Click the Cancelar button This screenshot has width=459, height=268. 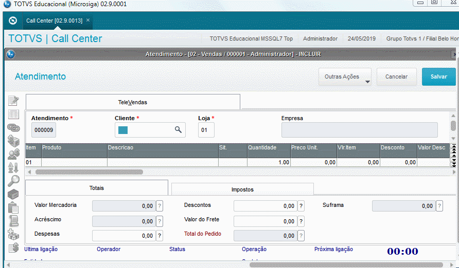396,77
